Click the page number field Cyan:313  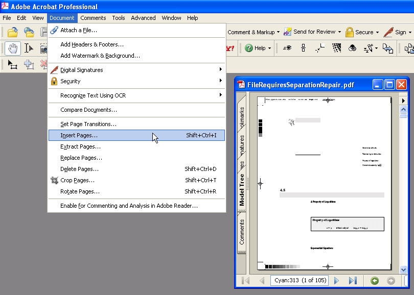300,281
